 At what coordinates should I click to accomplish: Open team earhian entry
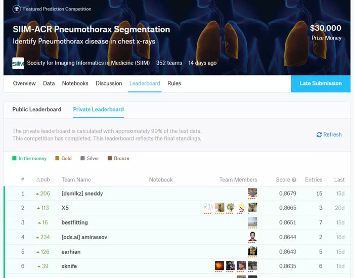[x=71, y=252]
